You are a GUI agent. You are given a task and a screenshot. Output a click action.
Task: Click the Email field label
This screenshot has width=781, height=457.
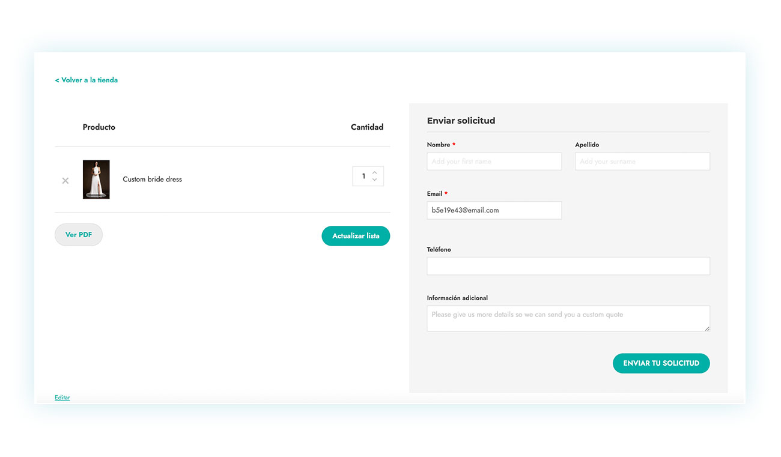coord(434,194)
